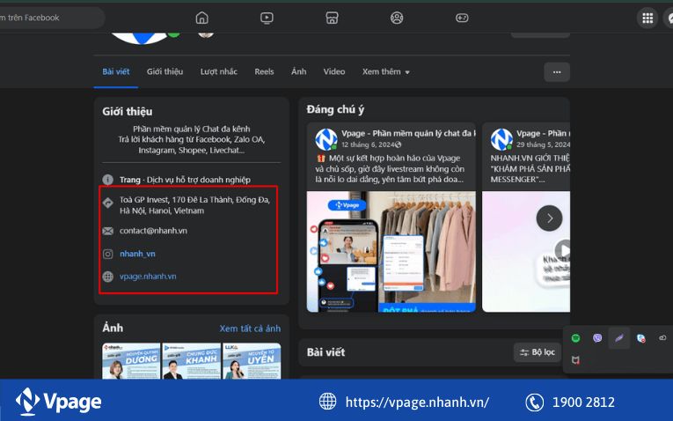
Task: Open the Video tab
Action: click(x=334, y=71)
